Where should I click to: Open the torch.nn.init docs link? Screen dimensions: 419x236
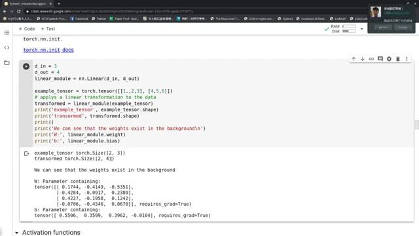click(x=48, y=50)
